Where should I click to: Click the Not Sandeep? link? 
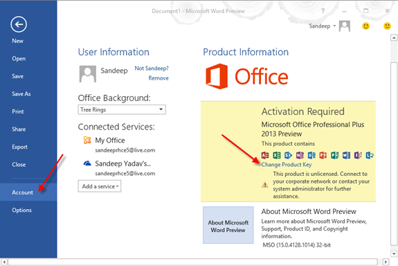(152, 68)
